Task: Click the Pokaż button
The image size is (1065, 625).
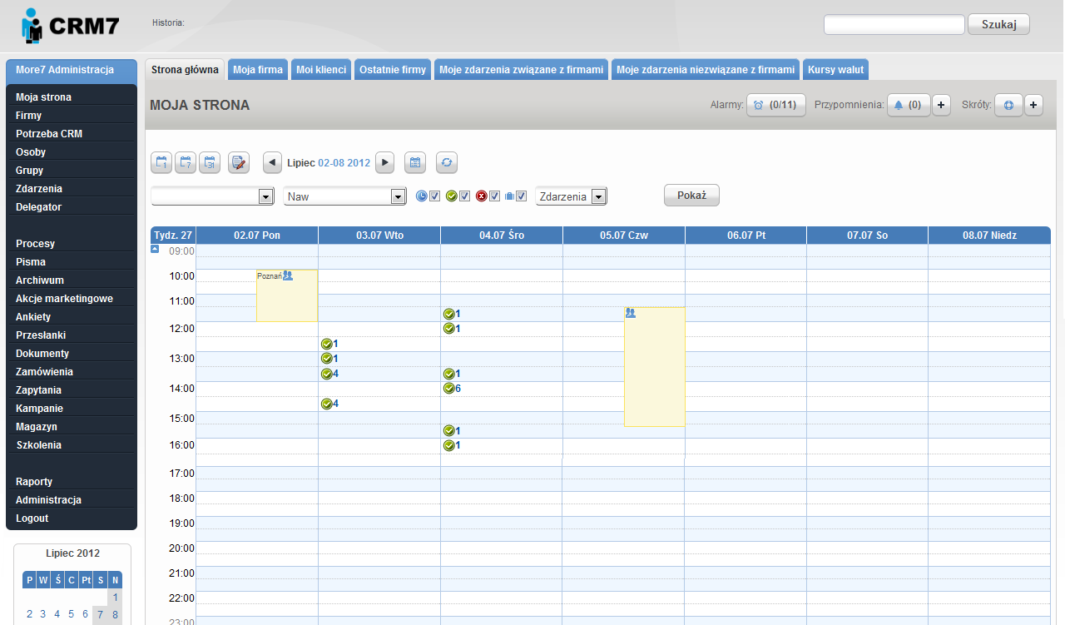Action: (x=691, y=195)
